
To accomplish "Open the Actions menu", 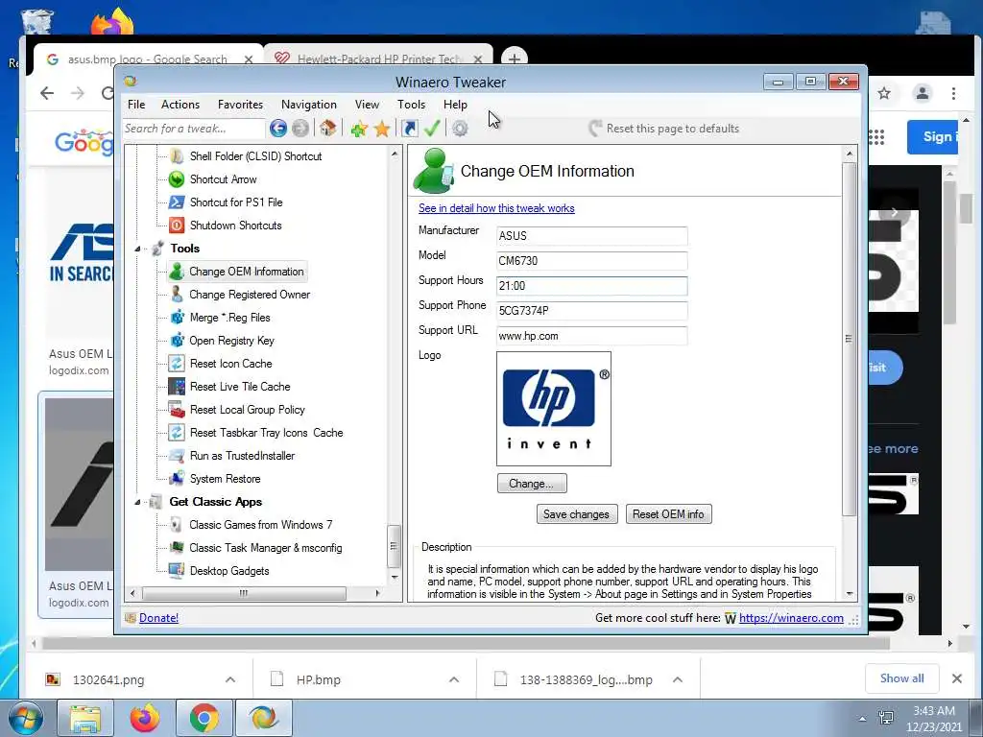I will pos(180,105).
